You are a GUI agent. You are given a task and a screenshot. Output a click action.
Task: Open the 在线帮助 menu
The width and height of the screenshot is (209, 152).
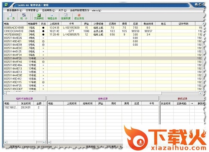(48, 10)
